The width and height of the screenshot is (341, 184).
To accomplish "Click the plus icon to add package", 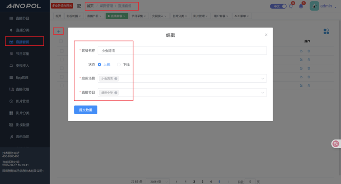I will pyautogui.click(x=58, y=31).
